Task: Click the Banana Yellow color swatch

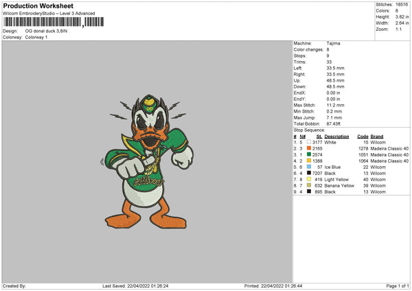Action: click(x=309, y=185)
